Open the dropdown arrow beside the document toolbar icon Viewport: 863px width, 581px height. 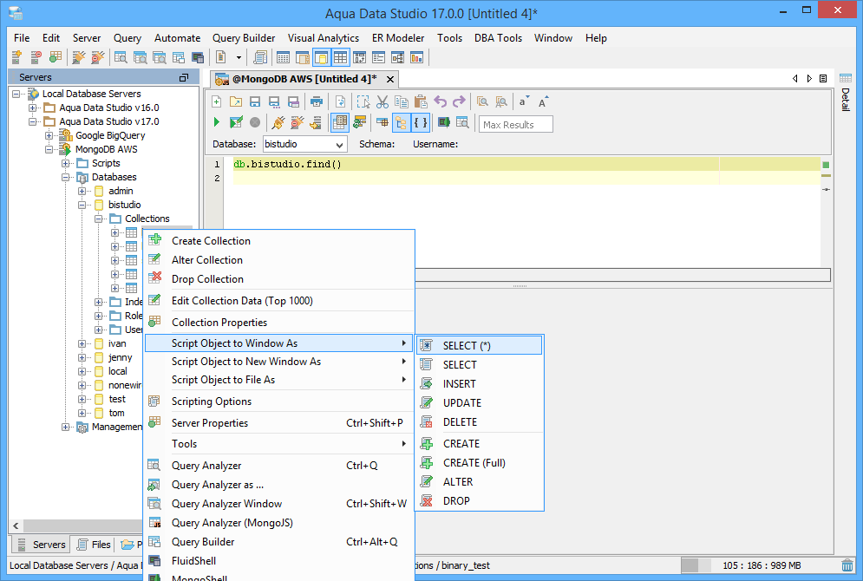coord(239,57)
